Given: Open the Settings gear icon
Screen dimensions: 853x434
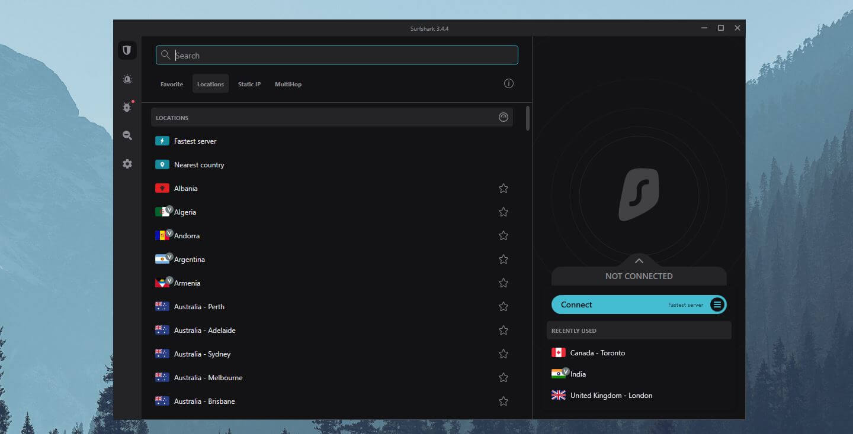Looking at the screenshot, I should (127, 164).
